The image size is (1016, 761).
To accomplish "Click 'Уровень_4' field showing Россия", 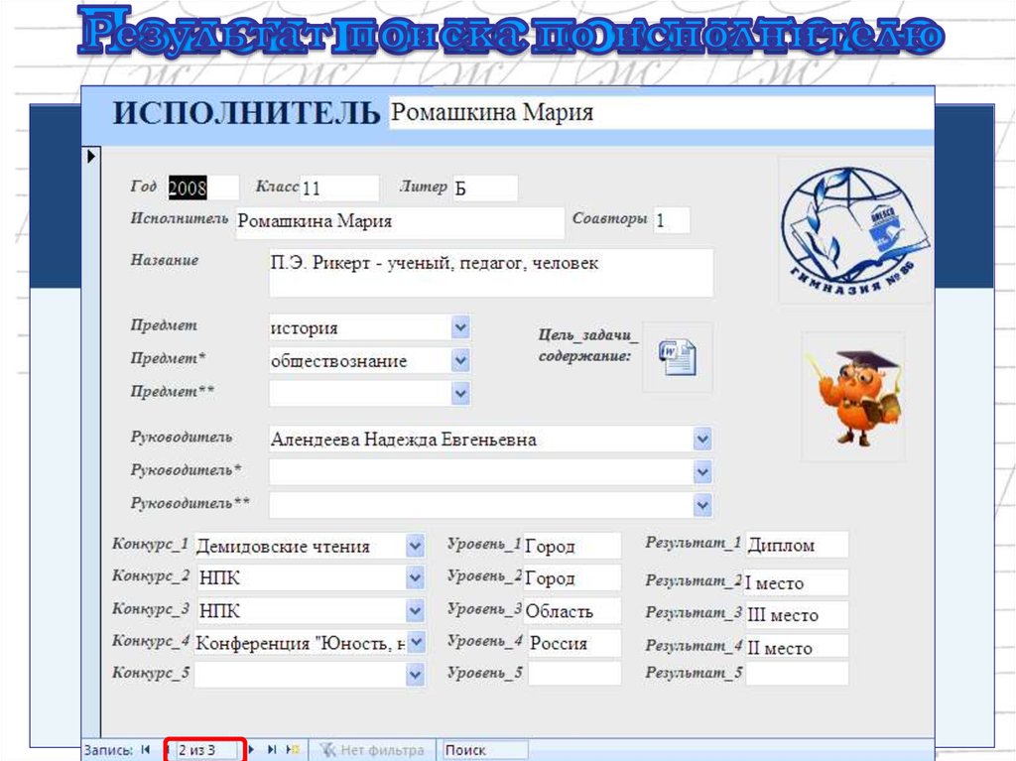I will pos(574,643).
